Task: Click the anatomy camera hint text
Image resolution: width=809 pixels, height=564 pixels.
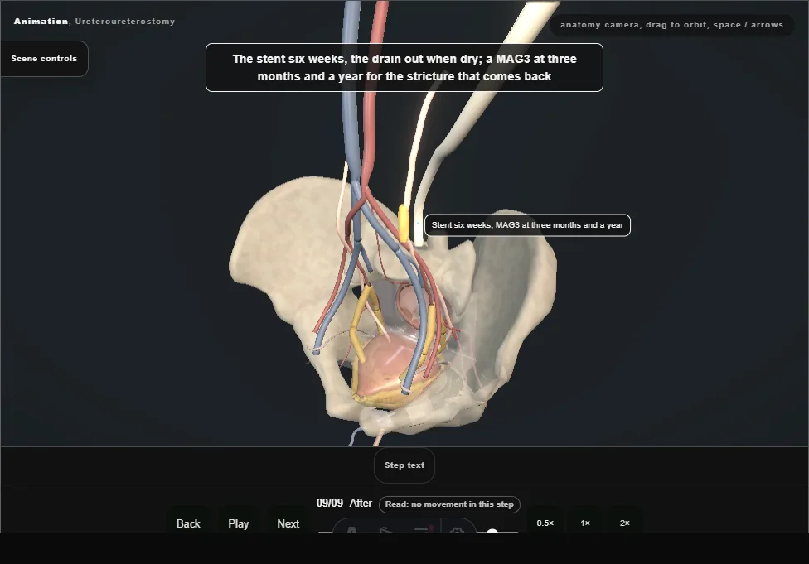Action: tap(671, 25)
